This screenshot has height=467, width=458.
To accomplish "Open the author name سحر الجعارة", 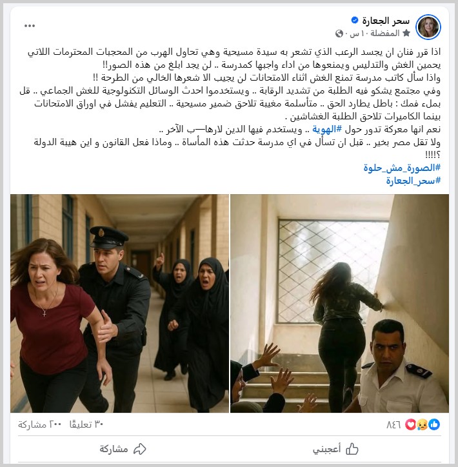I will tap(386, 21).
